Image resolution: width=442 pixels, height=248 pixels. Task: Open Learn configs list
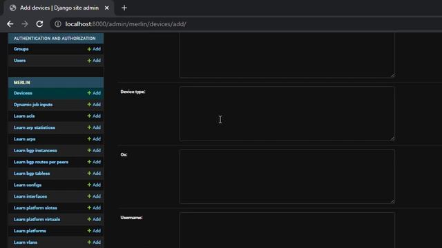pyautogui.click(x=28, y=185)
